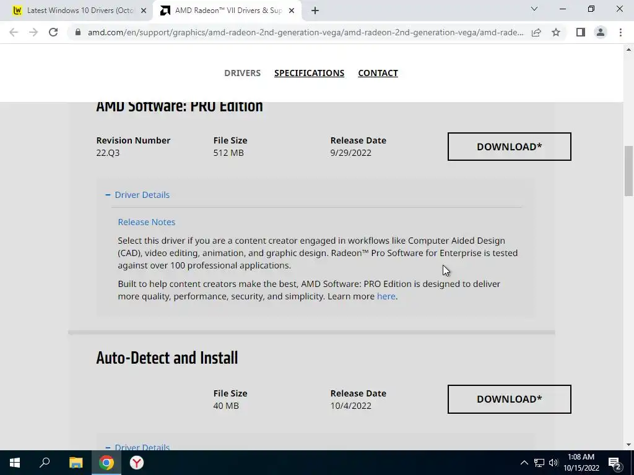Open the taskbar clock and date
Screen dimensions: 634x475
[581, 463]
